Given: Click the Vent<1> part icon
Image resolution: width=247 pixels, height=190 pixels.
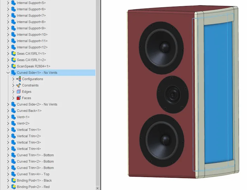Looking at the screenshot, I should [x=13, y=117].
